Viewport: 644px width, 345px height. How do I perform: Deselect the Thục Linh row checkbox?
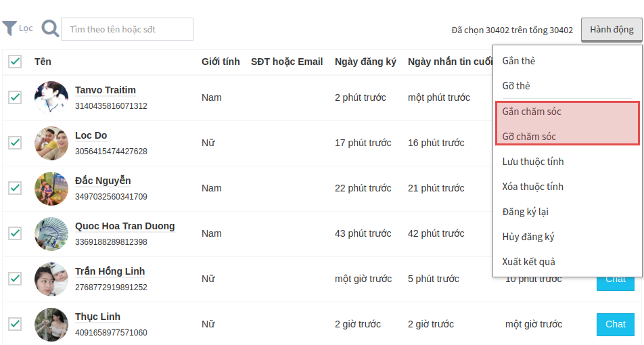pyautogui.click(x=14, y=324)
